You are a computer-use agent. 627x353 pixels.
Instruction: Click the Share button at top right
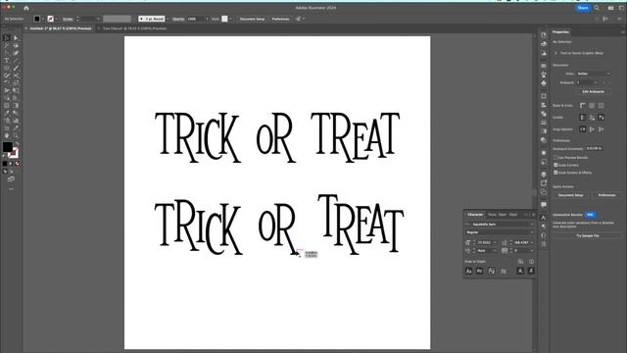(583, 8)
